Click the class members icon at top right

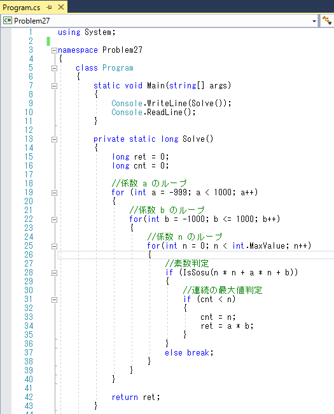point(327,20)
